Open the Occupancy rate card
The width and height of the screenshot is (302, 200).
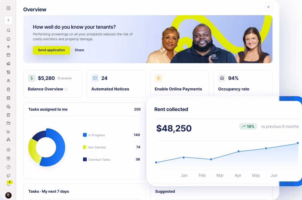[243, 84]
